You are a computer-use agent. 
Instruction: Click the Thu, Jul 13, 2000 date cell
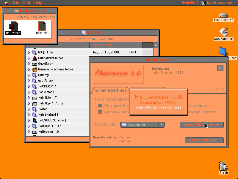(x=113, y=53)
